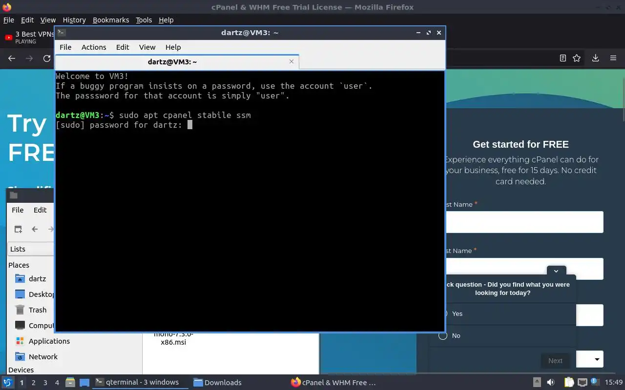The image size is (625, 390).
Task: Click the Firefox logo in title bar
Action: [6, 7]
